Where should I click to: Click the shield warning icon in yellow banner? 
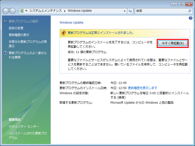pos(63,33)
